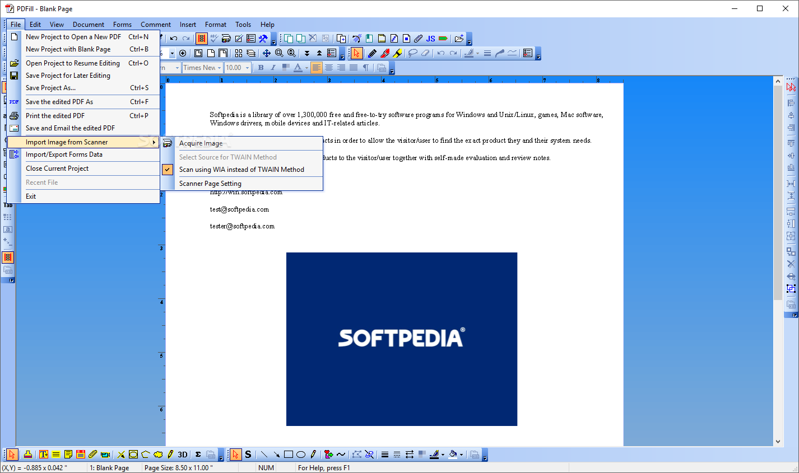Screen dimensions: 799x473
Task: Open the Tools menu
Action: (x=243, y=24)
